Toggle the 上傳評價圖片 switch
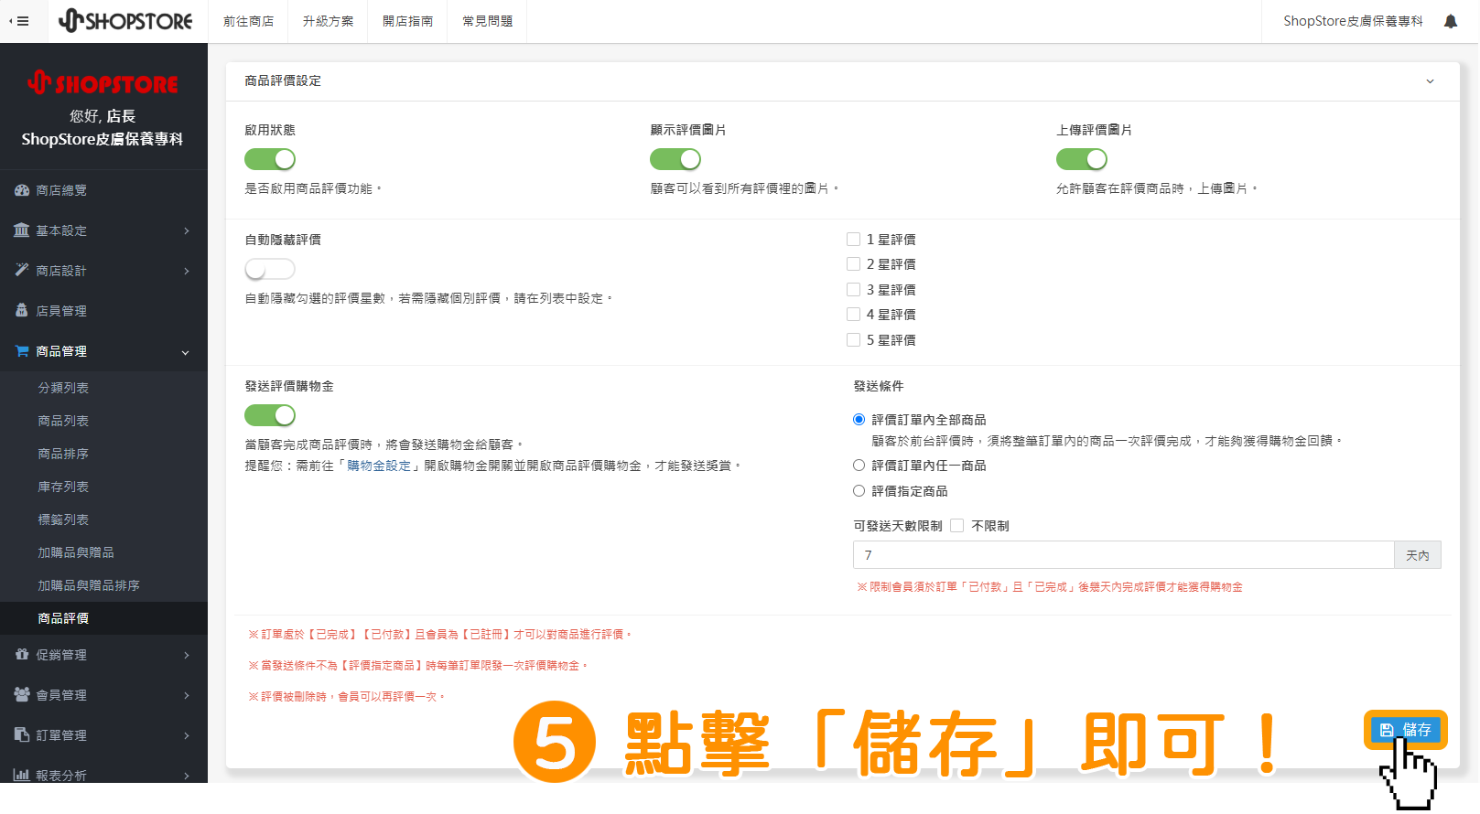The width and height of the screenshot is (1480, 814). click(1082, 159)
